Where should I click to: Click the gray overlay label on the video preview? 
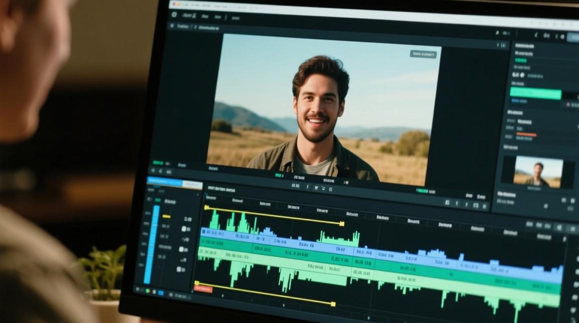click(423, 54)
